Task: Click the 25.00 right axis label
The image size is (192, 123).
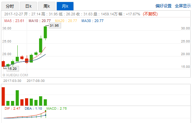Action: 185,41
